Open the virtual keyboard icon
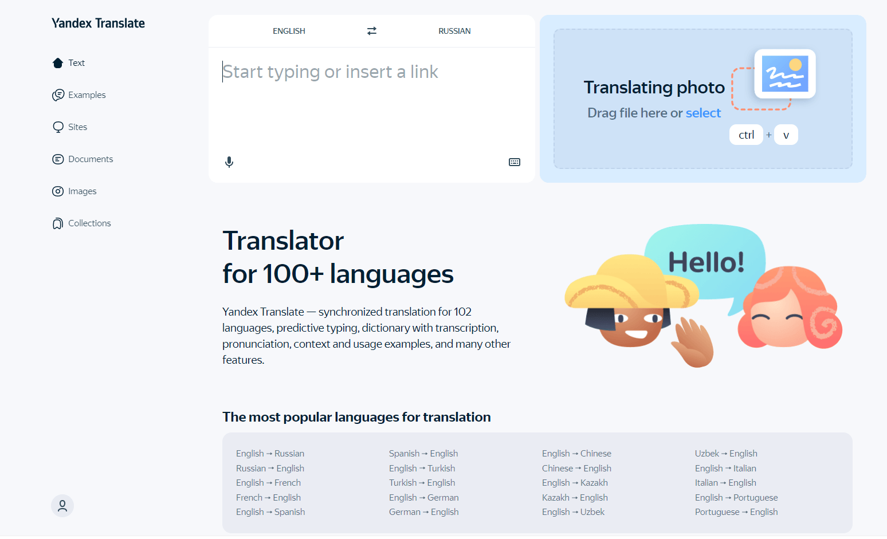This screenshot has height=539, width=887. tap(515, 162)
